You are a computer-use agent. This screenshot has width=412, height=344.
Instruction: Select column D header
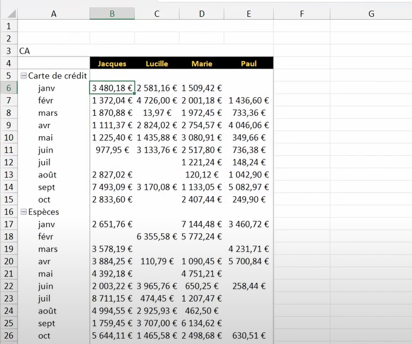[202, 13]
